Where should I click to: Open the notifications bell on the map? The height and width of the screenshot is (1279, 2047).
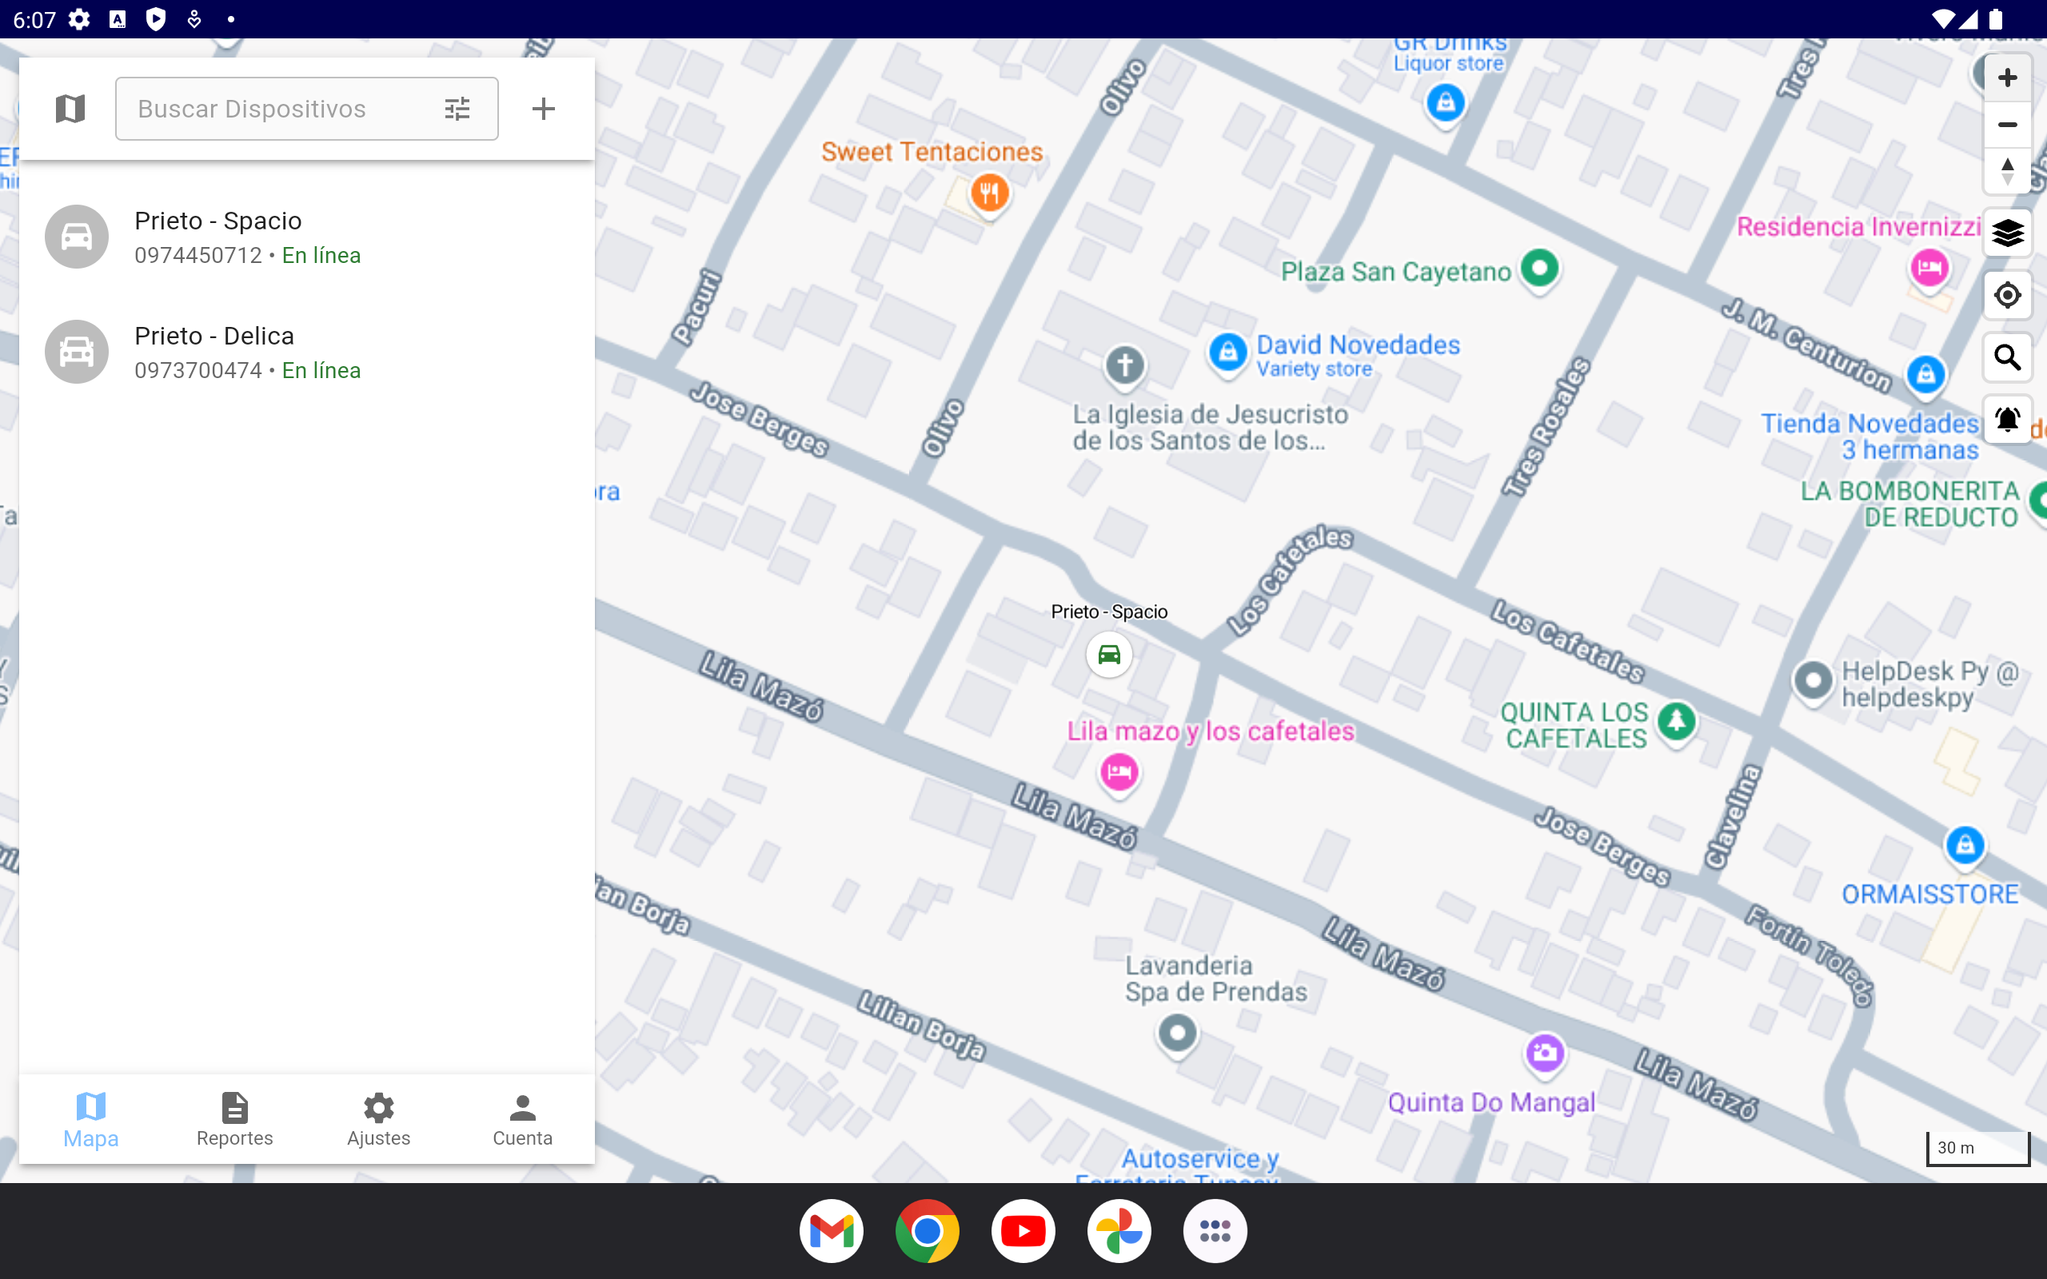tap(2006, 419)
